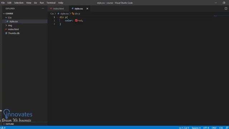This screenshot has height=129, width=229.
Task: Click the errors and warnings status indicator
Action: point(3,128)
